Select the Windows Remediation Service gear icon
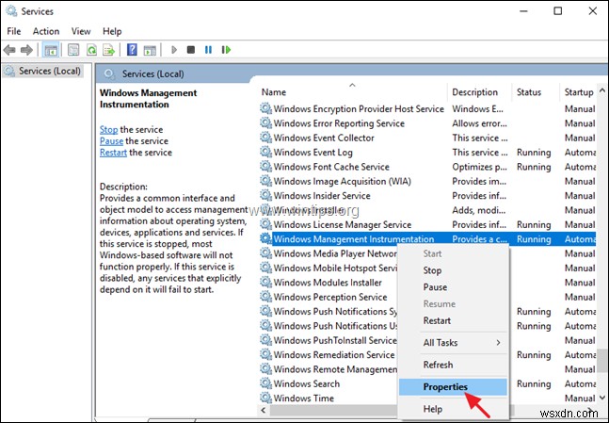 point(265,354)
